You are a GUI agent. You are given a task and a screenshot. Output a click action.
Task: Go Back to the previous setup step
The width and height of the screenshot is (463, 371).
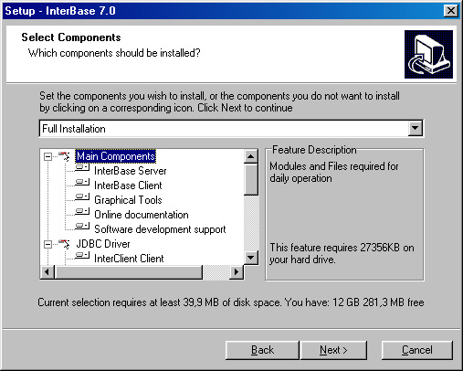coord(262,350)
